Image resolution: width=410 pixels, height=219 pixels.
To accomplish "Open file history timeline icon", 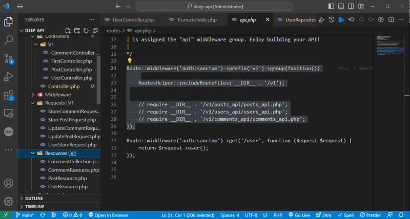I will tap(332, 19).
